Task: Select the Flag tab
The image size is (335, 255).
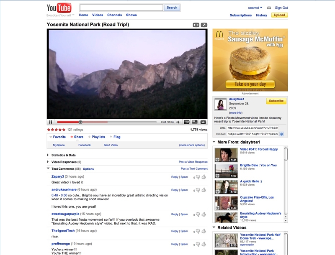Action: pyautogui.click(x=115, y=137)
